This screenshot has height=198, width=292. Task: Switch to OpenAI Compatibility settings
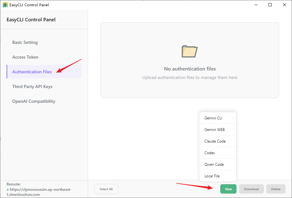tap(34, 101)
